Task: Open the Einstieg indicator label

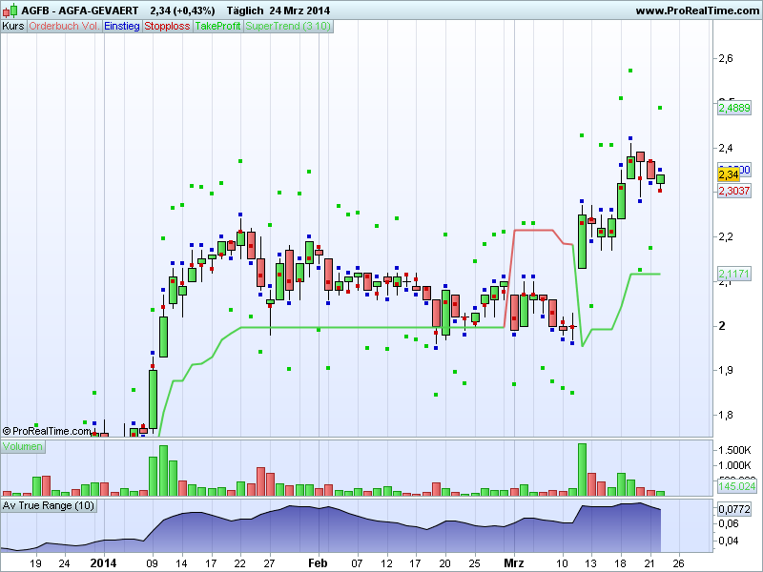Action: click(122, 27)
